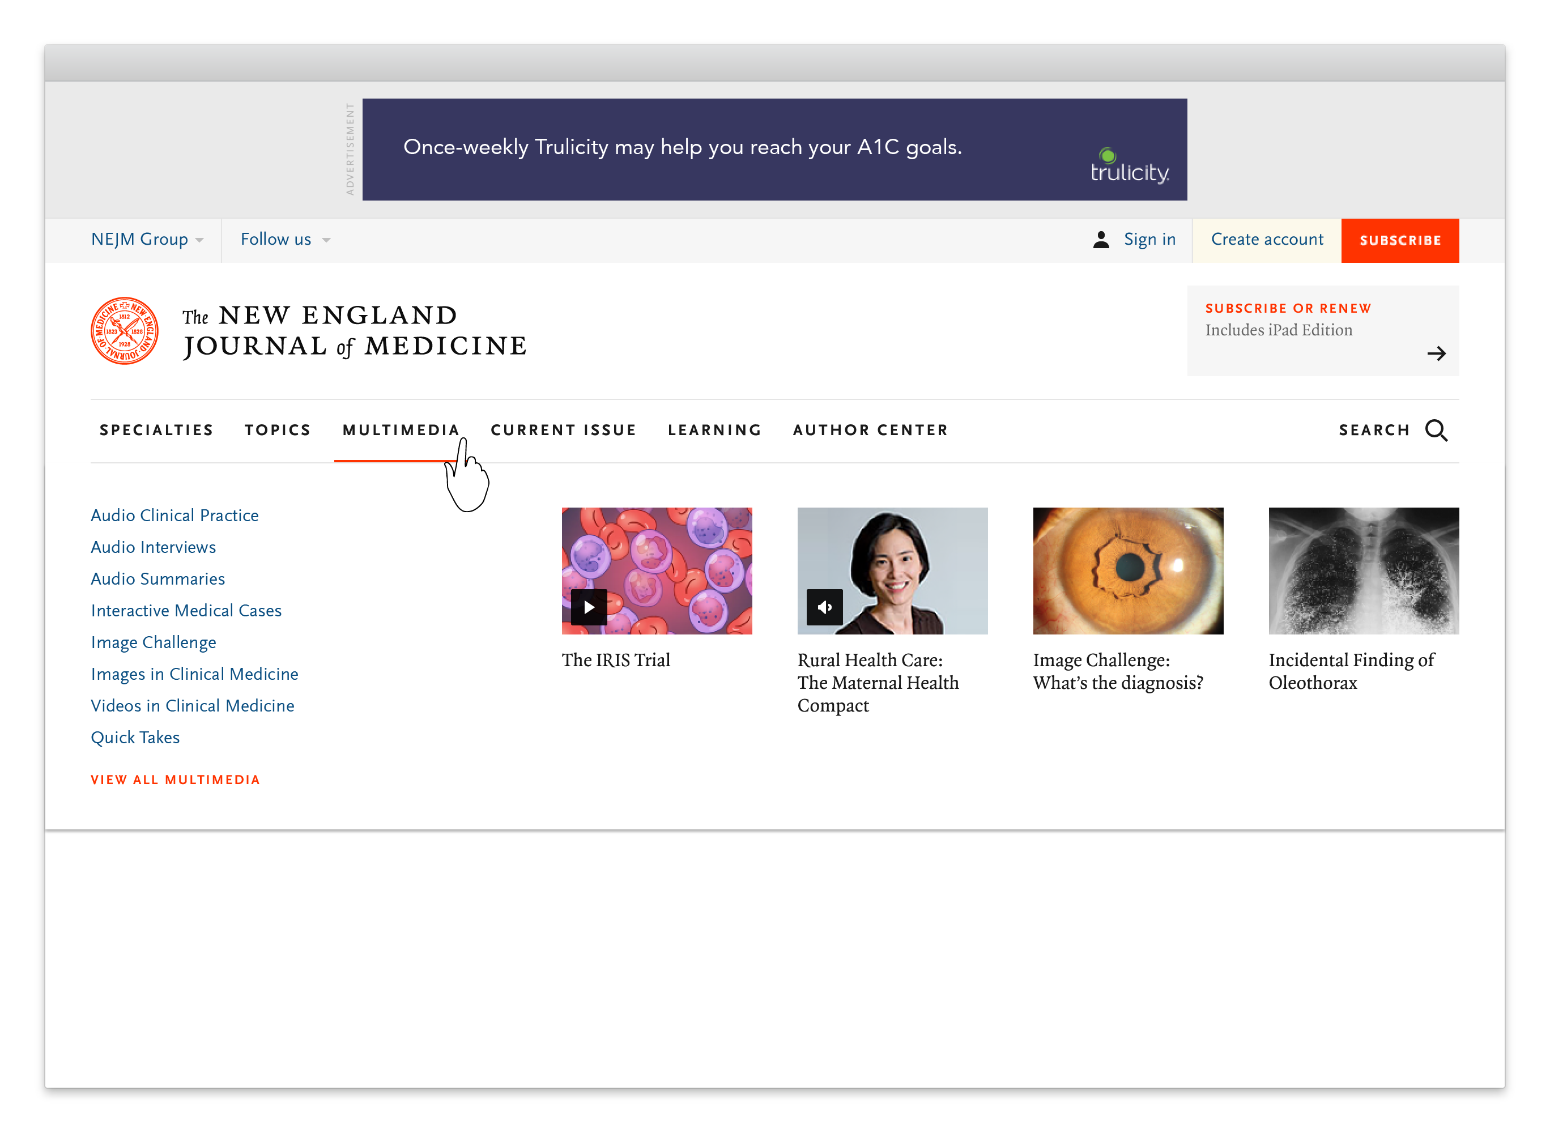The width and height of the screenshot is (1550, 1133).
Task: Go to Interactive Medical Cases
Action: [x=186, y=610]
